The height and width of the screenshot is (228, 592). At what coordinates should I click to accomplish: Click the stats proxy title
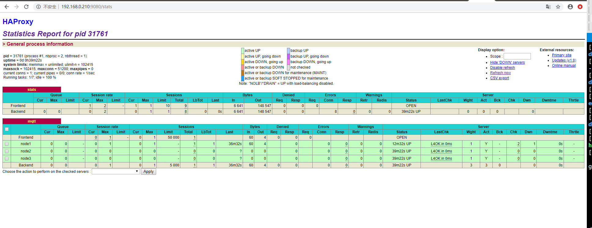[x=32, y=90]
